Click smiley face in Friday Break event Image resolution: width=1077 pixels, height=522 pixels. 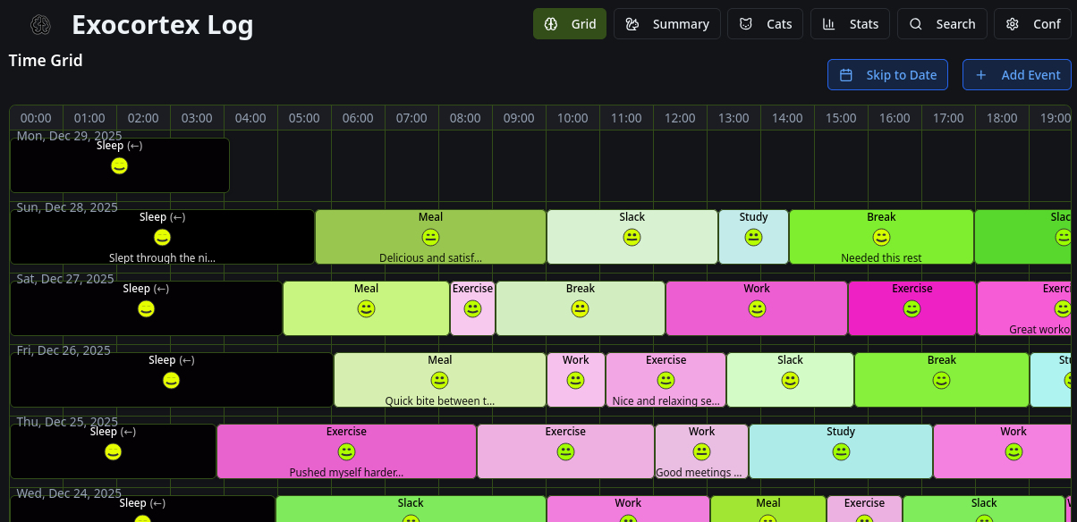pos(941,381)
